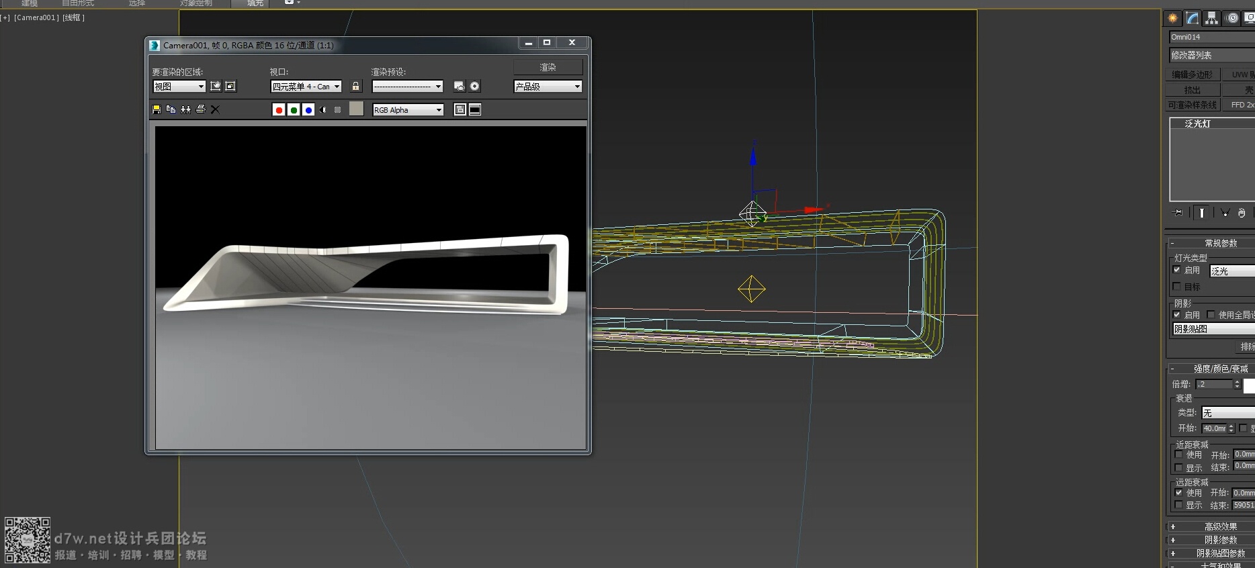Open the Motion panel tab
This screenshot has height=568, width=1255.
1232,18
